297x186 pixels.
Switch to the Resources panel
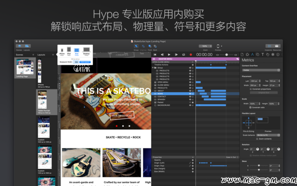pyautogui.click(x=277, y=46)
